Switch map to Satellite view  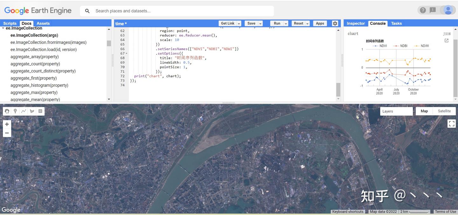click(x=444, y=111)
